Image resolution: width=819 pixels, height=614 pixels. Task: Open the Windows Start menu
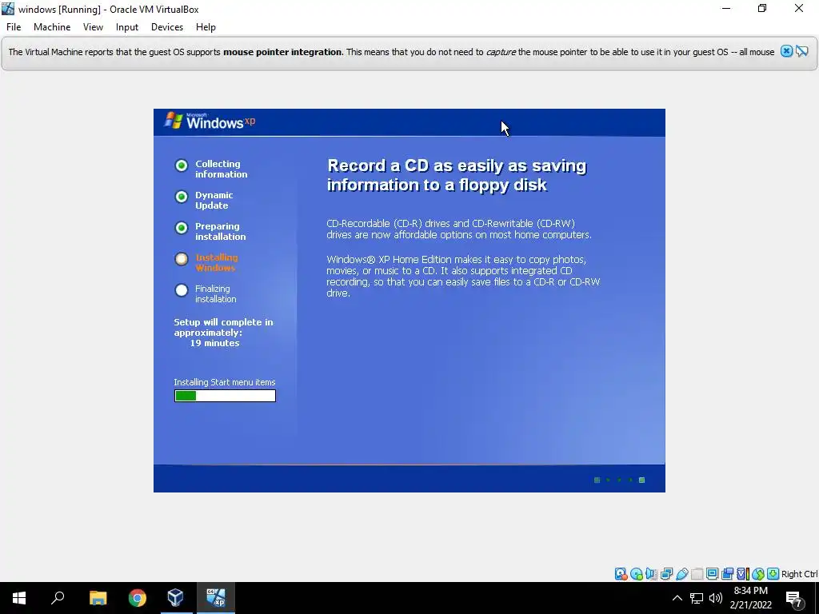pyautogui.click(x=19, y=598)
